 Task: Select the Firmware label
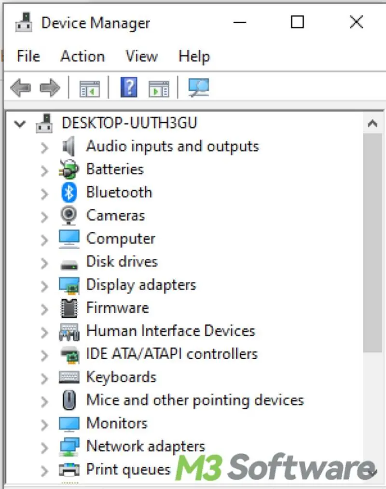117,308
